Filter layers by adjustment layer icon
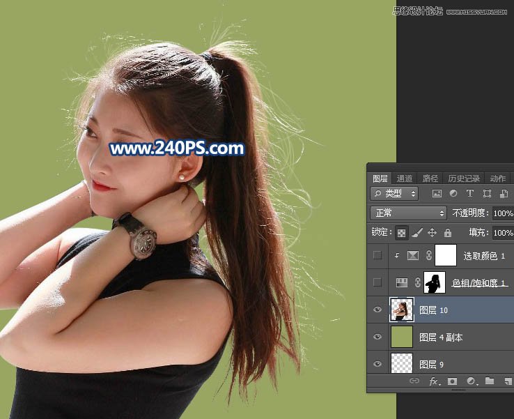 453,194
